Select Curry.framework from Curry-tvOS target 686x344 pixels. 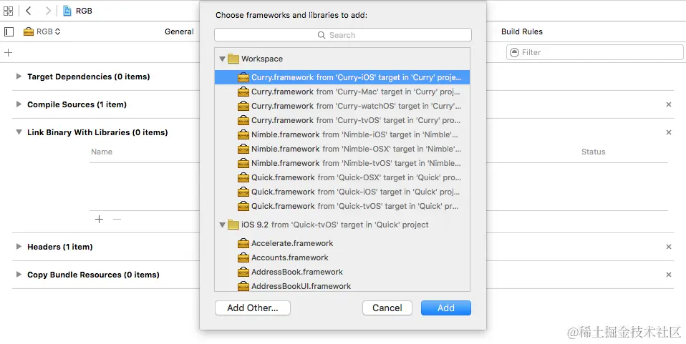click(x=342, y=120)
